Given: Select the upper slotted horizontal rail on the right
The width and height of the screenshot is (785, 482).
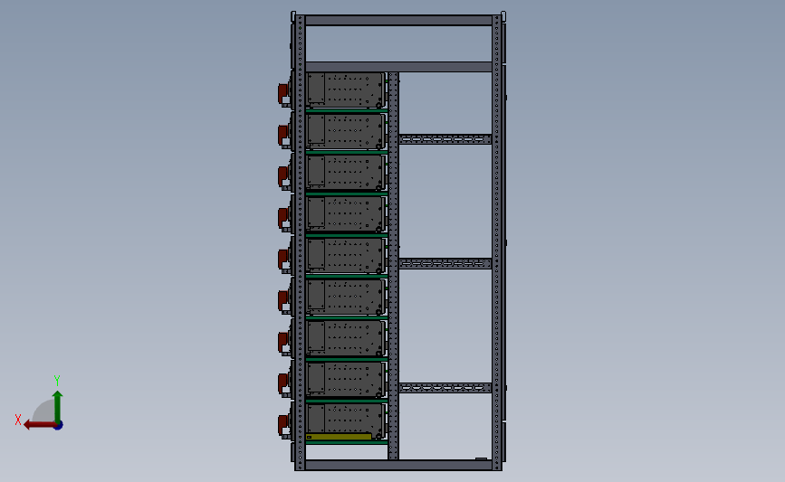Looking at the screenshot, I should 445,139.
